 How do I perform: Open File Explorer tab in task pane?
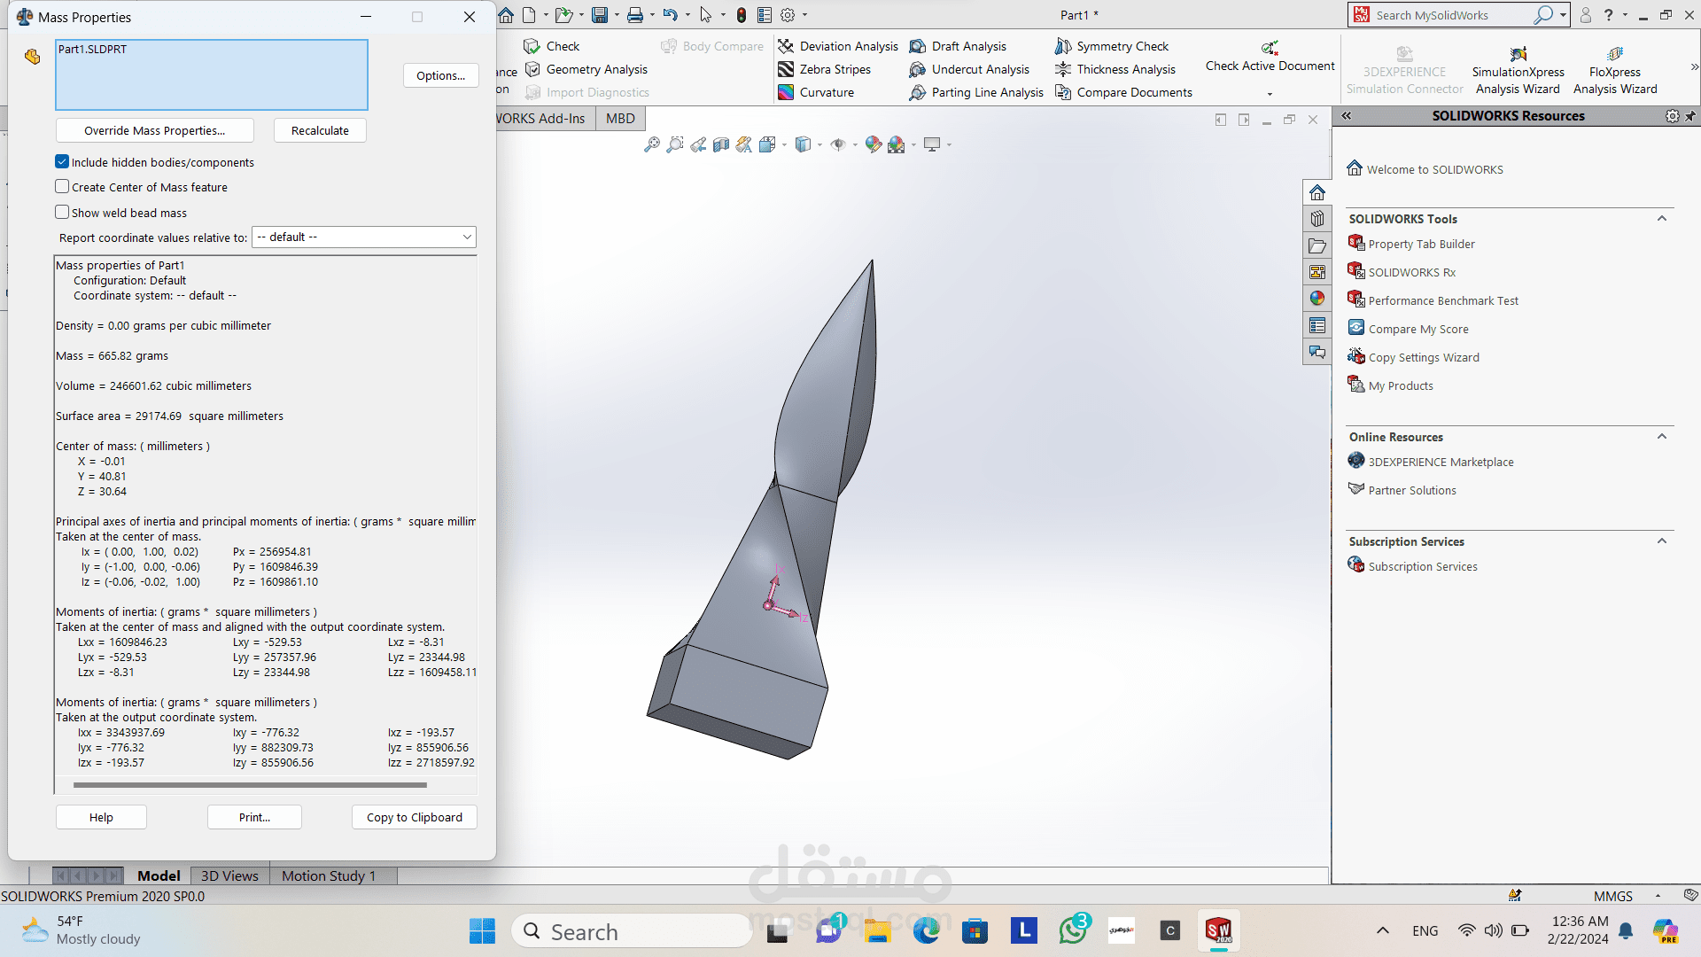(x=1317, y=245)
